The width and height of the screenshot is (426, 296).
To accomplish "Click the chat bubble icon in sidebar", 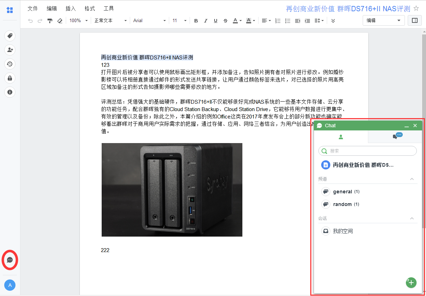I will 10,260.
